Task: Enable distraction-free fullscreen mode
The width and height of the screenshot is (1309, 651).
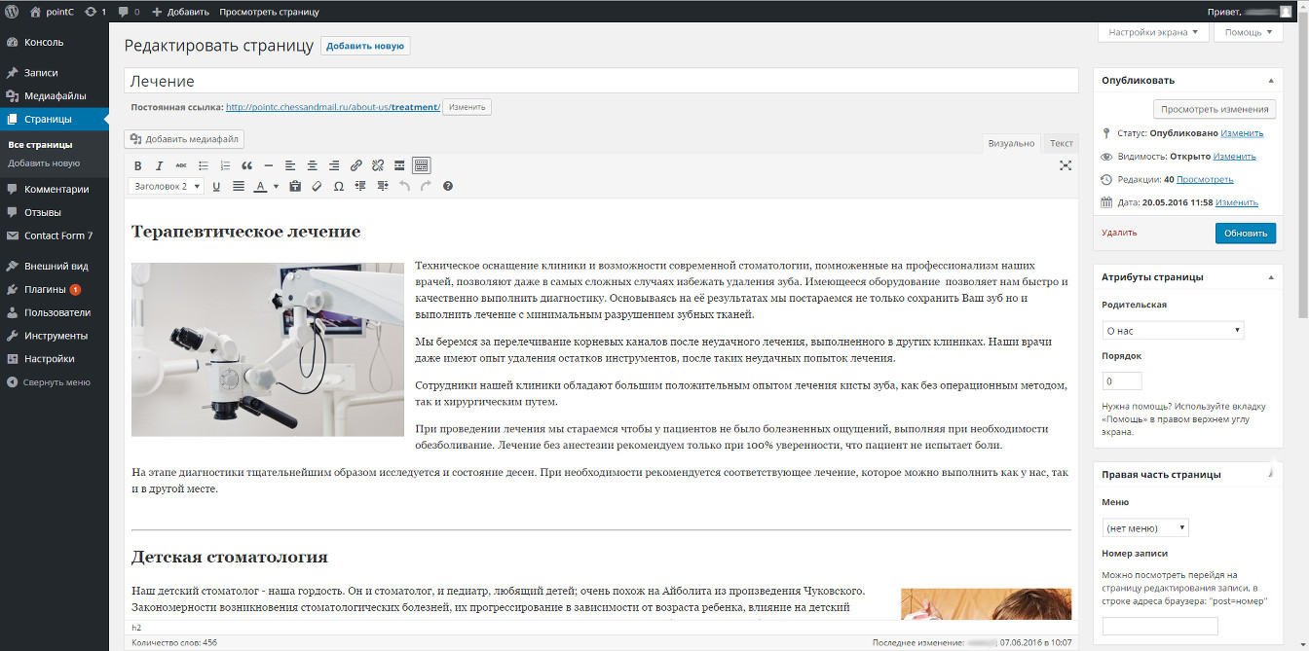Action: (1065, 165)
